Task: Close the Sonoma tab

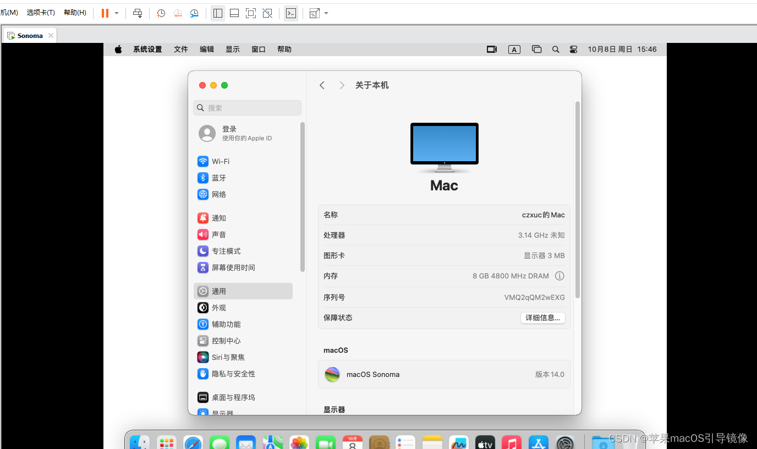Action: point(51,36)
